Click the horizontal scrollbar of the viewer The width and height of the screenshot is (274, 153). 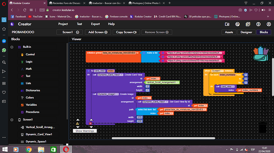(x=163, y=138)
